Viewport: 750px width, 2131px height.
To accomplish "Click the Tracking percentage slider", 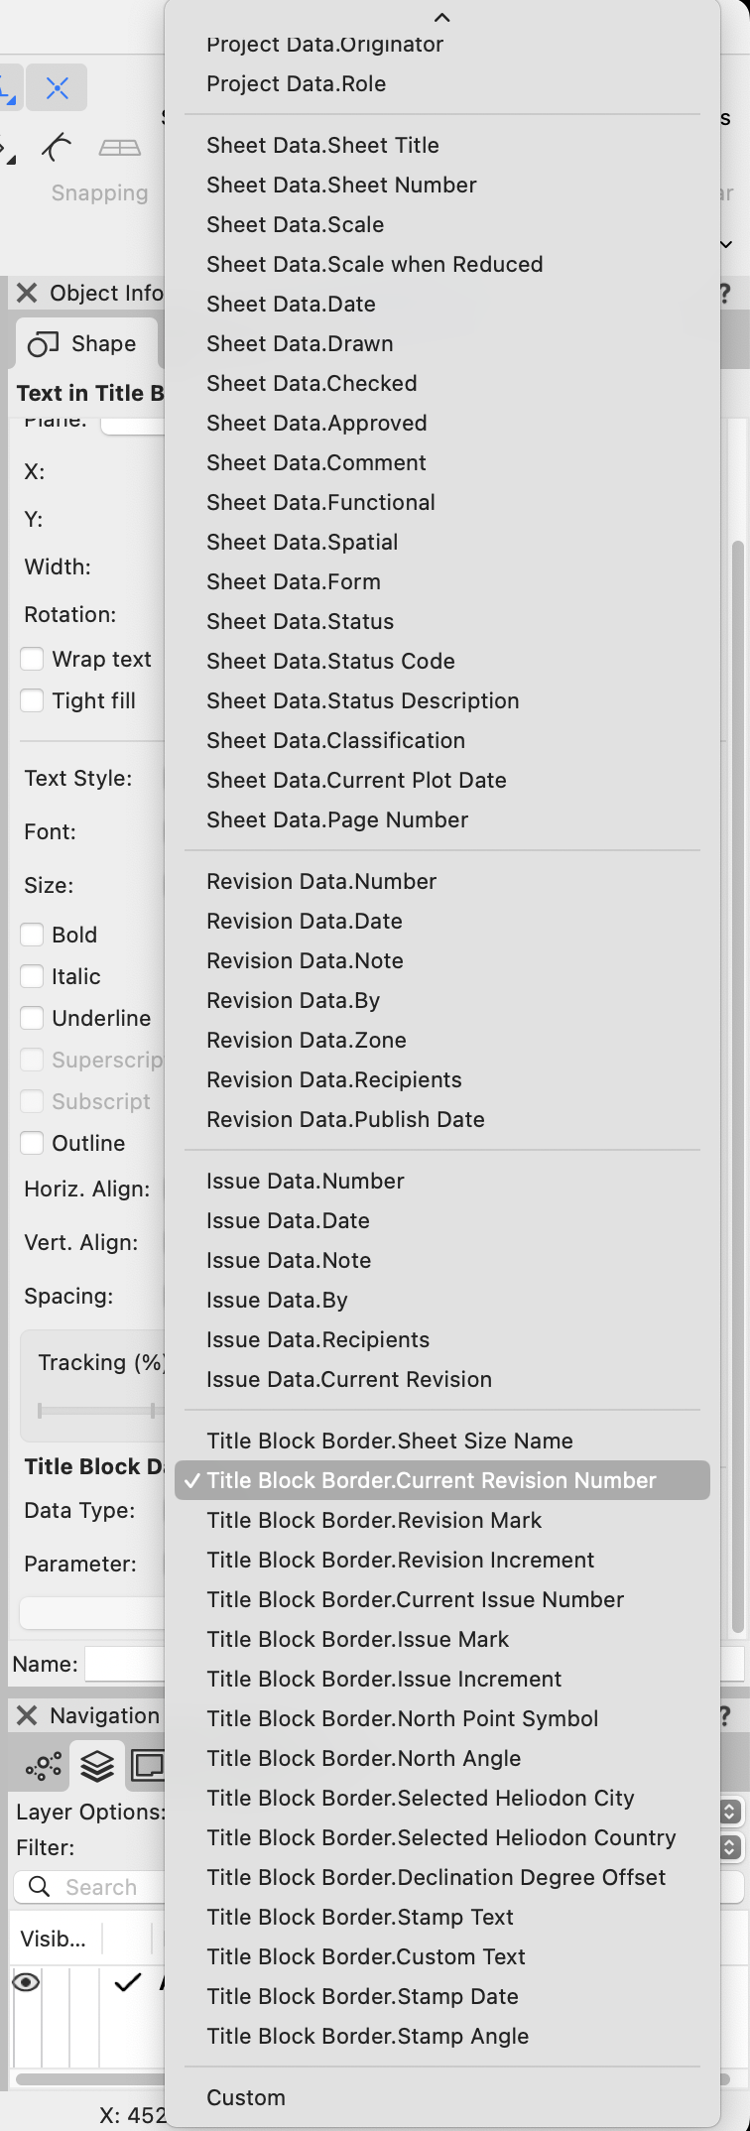I will tap(99, 1411).
